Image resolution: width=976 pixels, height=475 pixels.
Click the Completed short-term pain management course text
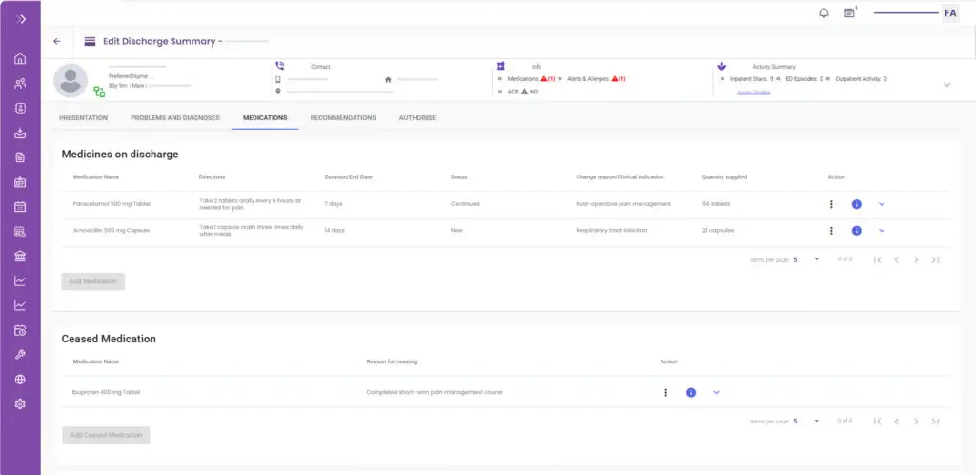[x=435, y=392]
